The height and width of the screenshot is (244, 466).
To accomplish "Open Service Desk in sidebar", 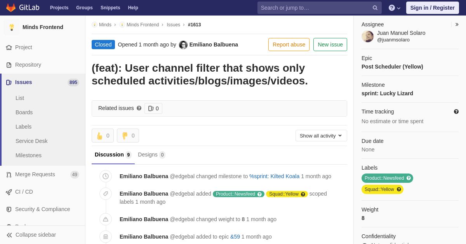I will pyautogui.click(x=31, y=141).
